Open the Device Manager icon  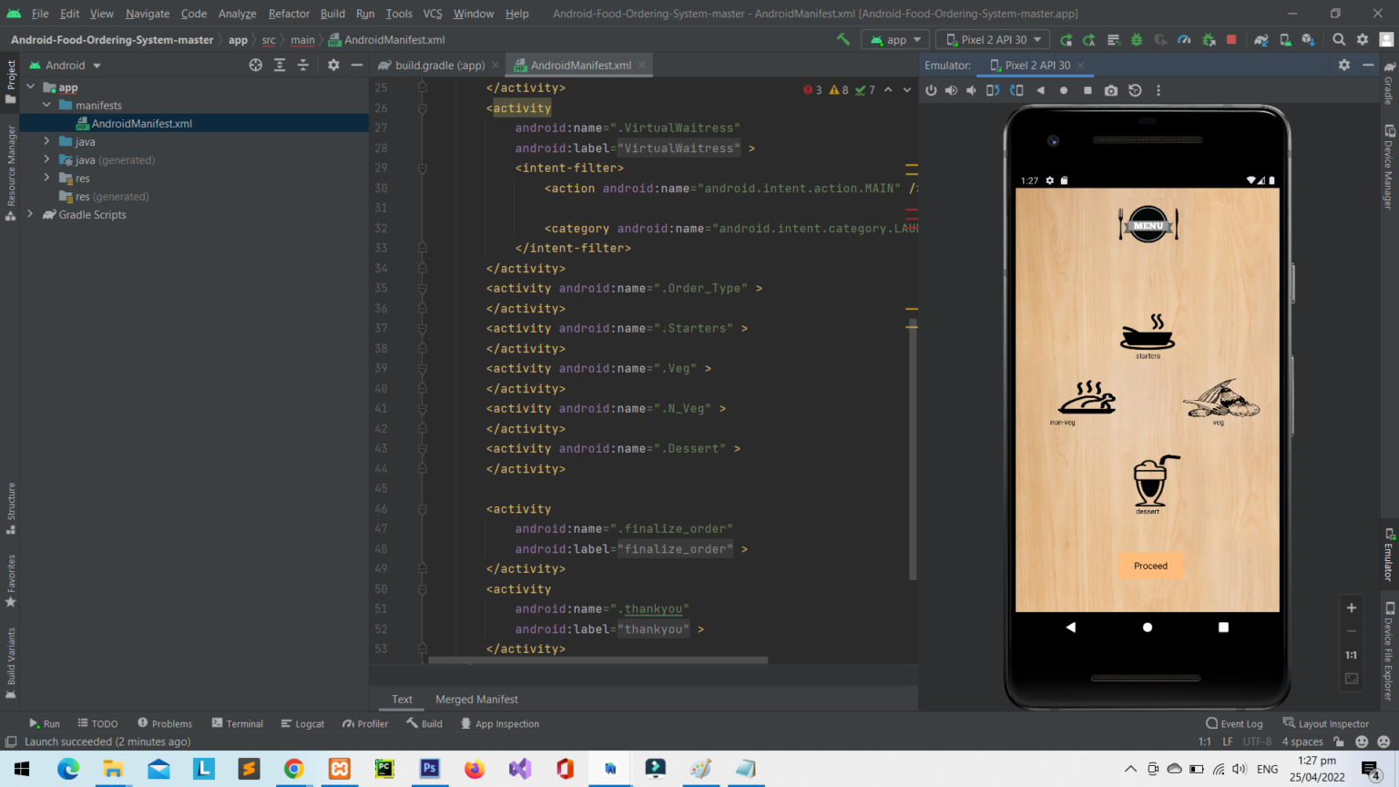[1285, 39]
